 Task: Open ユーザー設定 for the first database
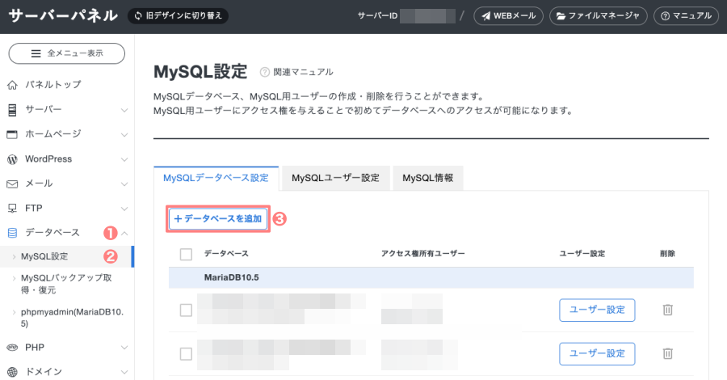[596, 310]
